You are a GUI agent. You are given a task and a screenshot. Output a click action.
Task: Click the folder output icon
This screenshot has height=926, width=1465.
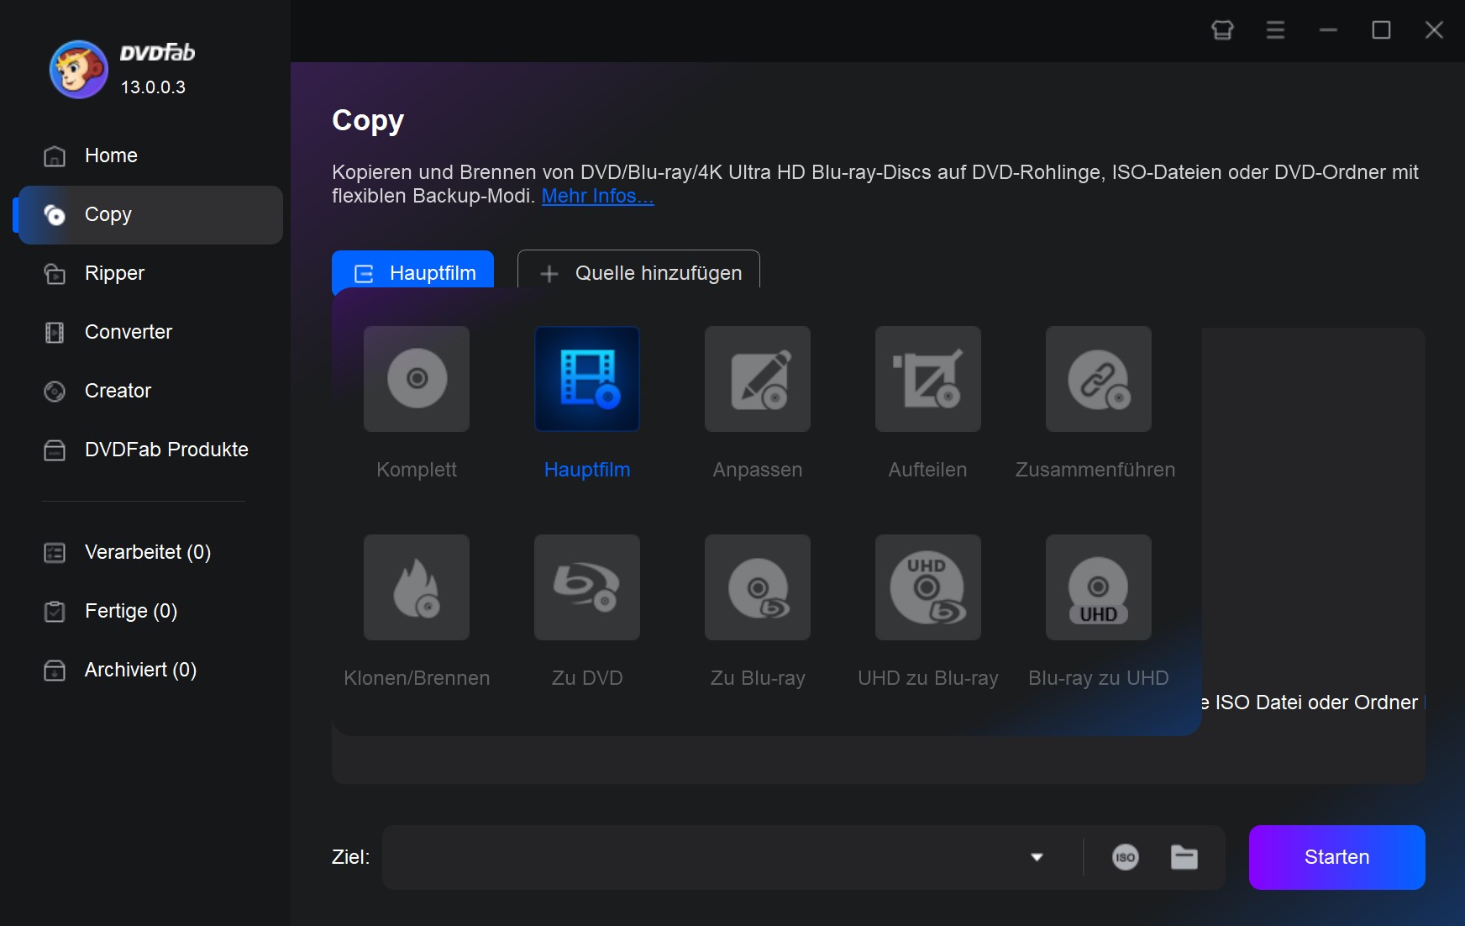[x=1184, y=857]
